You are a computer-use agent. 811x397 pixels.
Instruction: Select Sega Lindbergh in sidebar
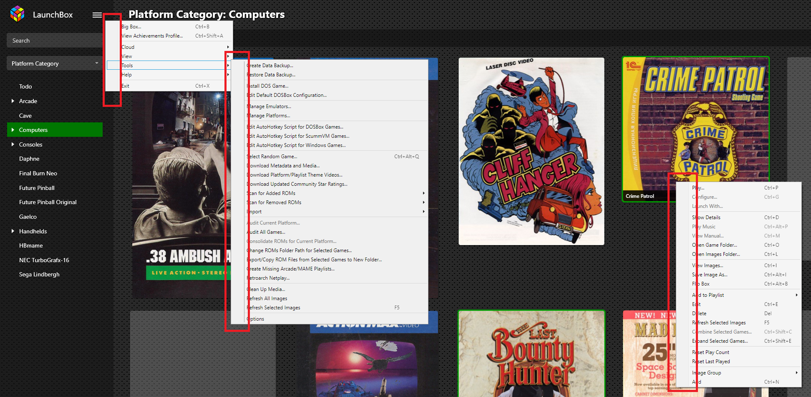click(x=39, y=274)
